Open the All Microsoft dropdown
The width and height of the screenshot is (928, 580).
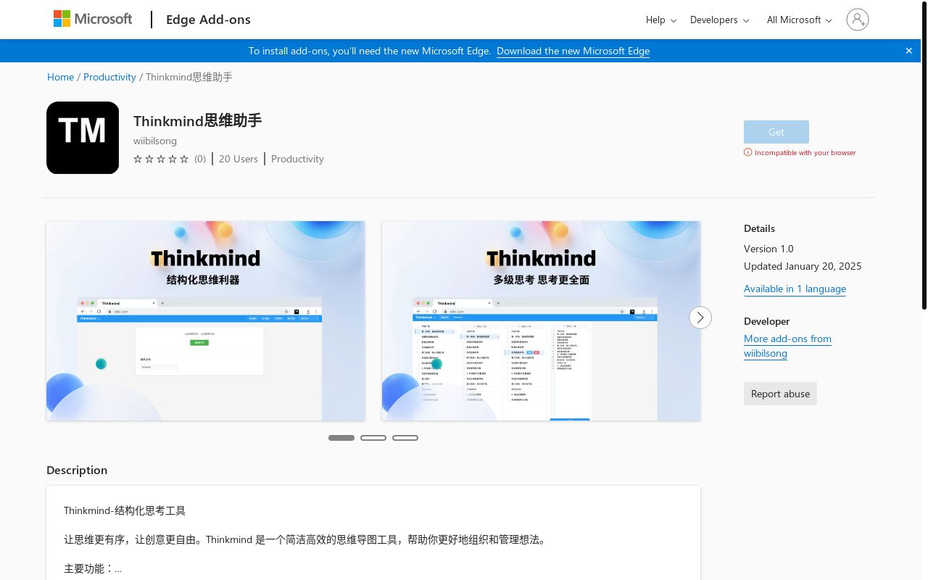click(x=798, y=20)
